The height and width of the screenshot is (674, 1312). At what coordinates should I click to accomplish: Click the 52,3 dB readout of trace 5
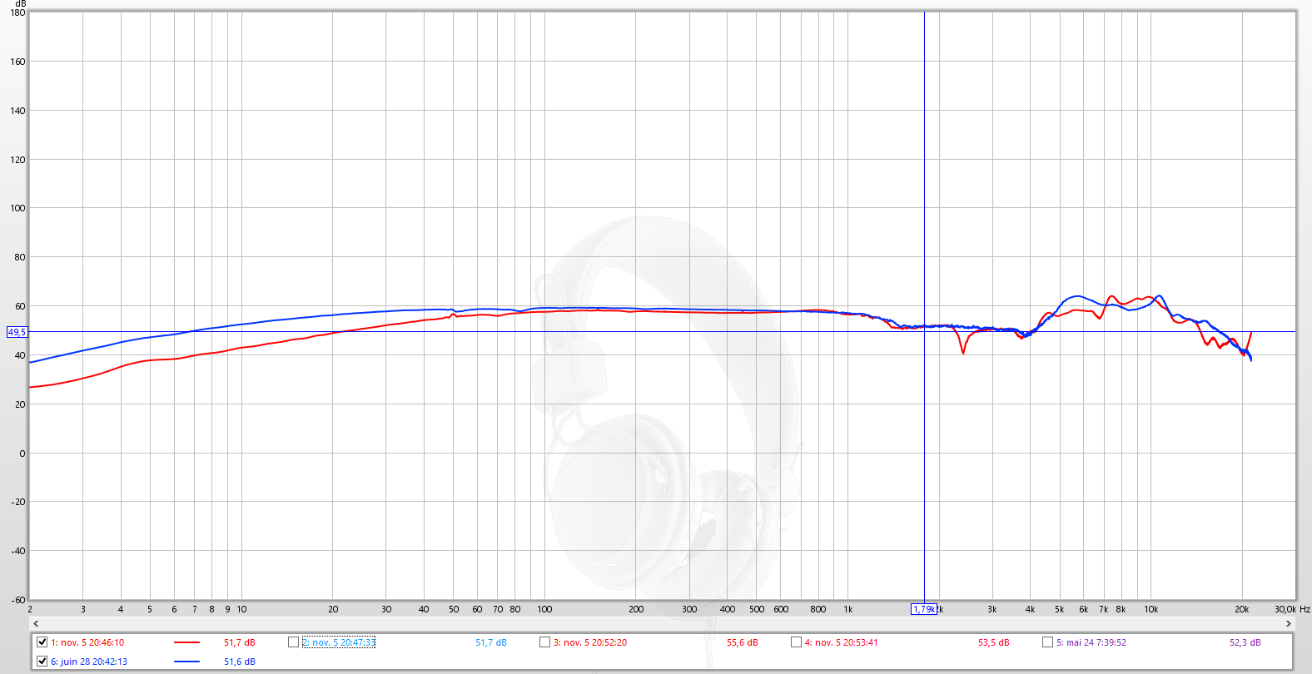pyautogui.click(x=1245, y=642)
